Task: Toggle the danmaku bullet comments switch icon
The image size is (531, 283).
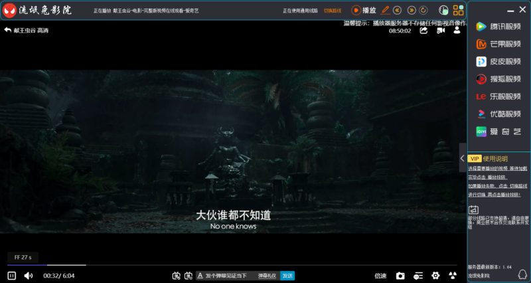Action: click(177, 276)
